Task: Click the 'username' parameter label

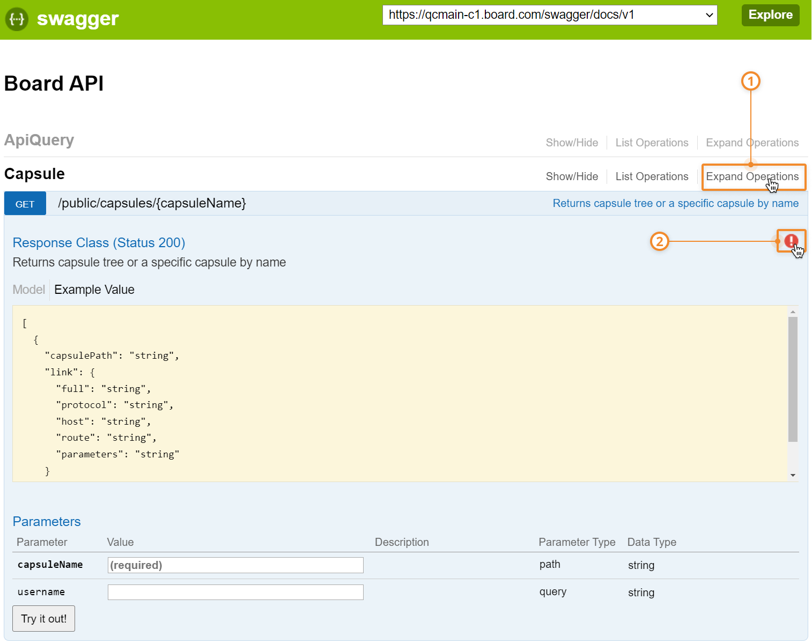Action: (41, 592)
